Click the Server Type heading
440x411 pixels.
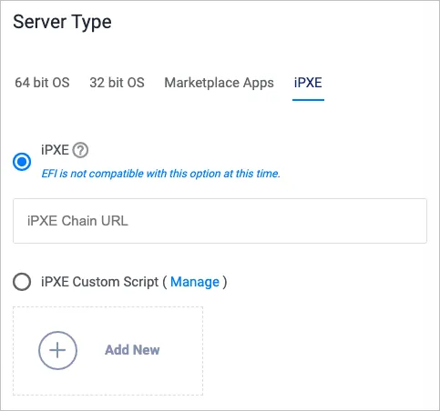tap(62, 23)
